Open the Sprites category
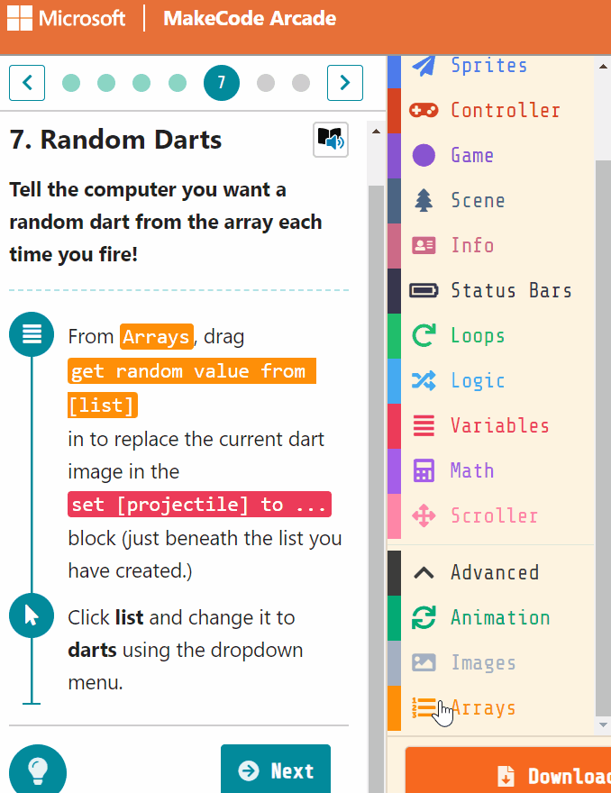The image size is (611, 793). pos(489,65)
